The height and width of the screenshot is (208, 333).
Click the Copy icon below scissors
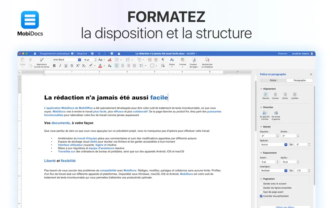point(30,66)
